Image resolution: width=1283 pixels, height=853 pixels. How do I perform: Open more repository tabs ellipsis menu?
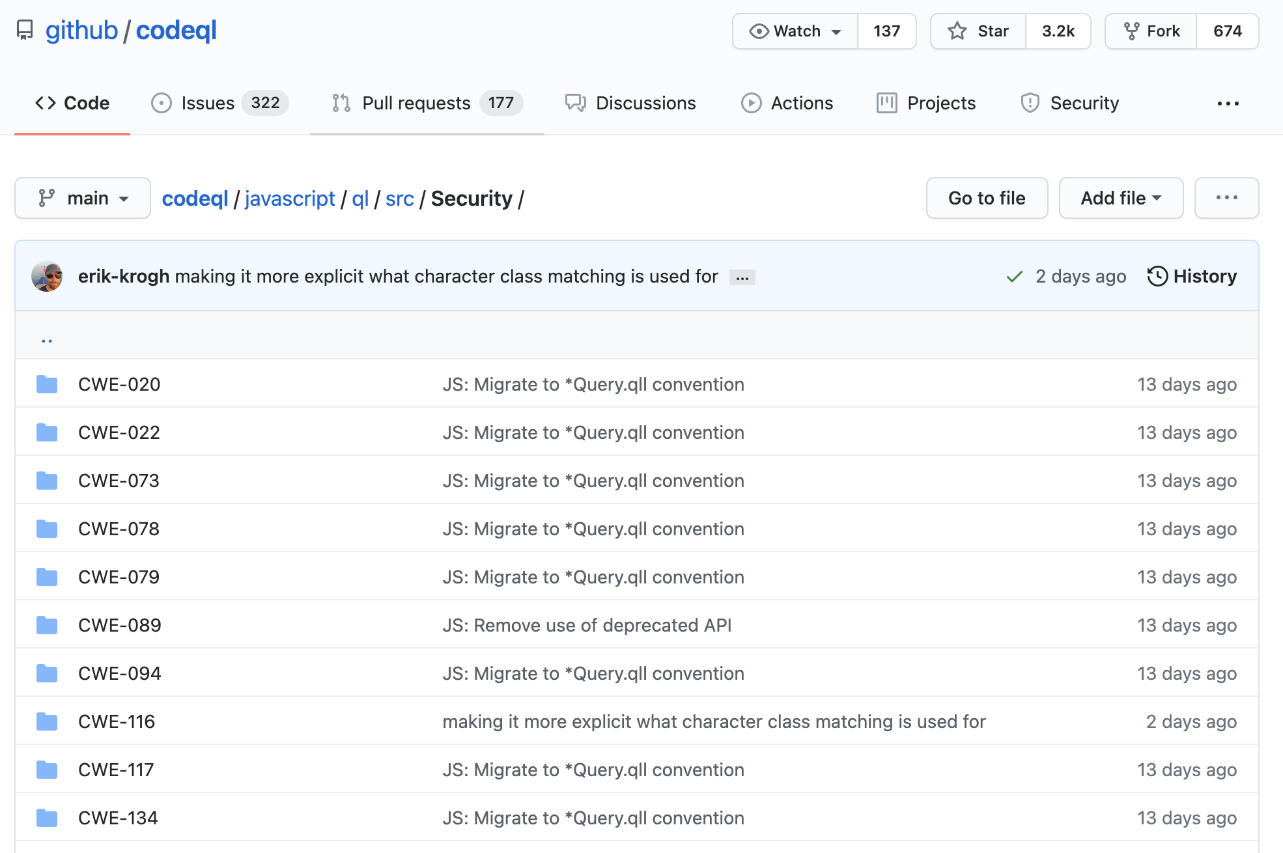(x=1228, y=103)
